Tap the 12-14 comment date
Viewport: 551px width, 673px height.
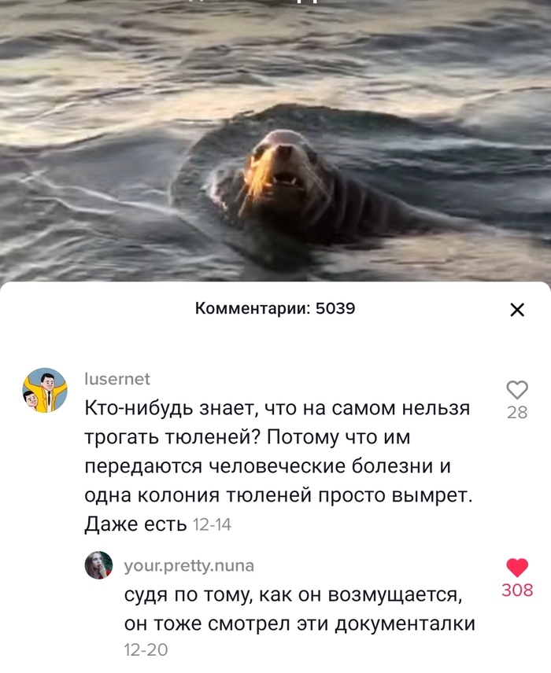coord(213,524)
